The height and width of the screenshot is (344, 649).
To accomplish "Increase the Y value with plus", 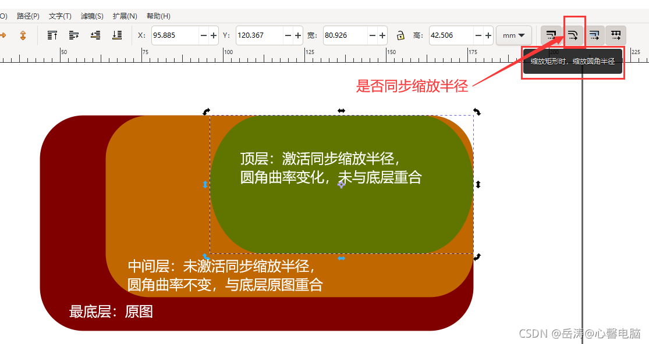I will point(298,35).
